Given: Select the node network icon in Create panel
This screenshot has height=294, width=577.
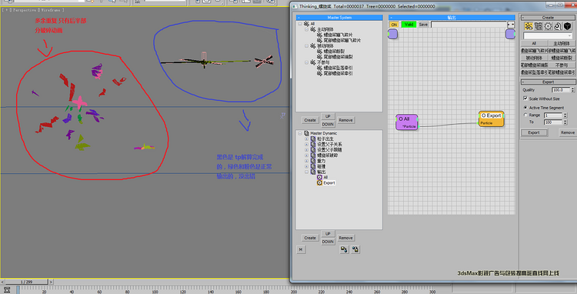Looking at the screenshot, I should point(538,26).
